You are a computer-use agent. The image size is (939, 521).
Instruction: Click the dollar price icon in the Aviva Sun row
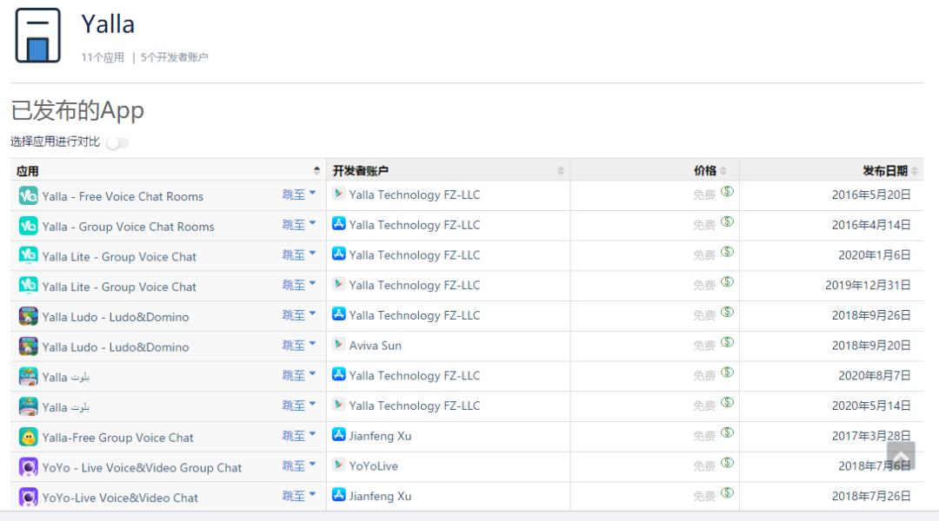(x=727, y=342)
